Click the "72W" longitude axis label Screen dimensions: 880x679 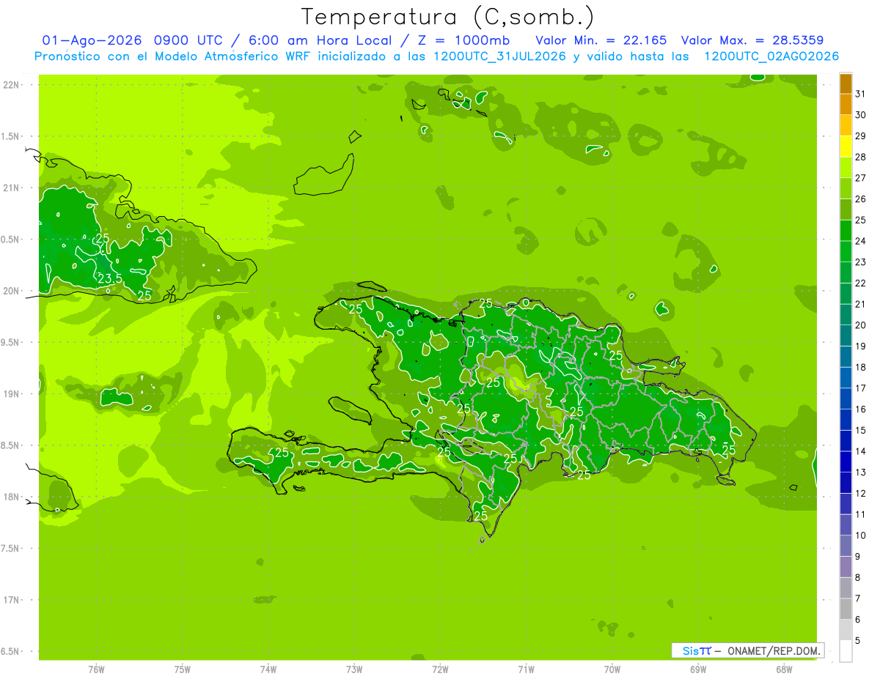click(440, 669)
